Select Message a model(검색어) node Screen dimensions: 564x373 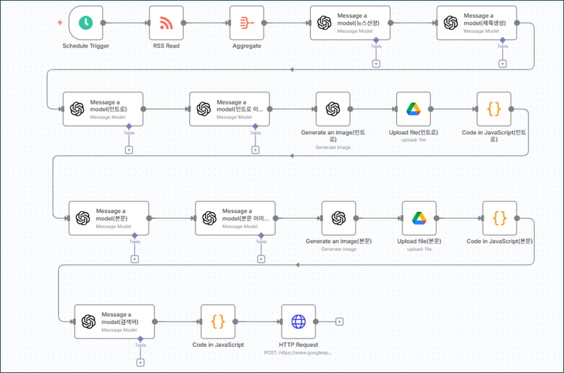[115, 322]
